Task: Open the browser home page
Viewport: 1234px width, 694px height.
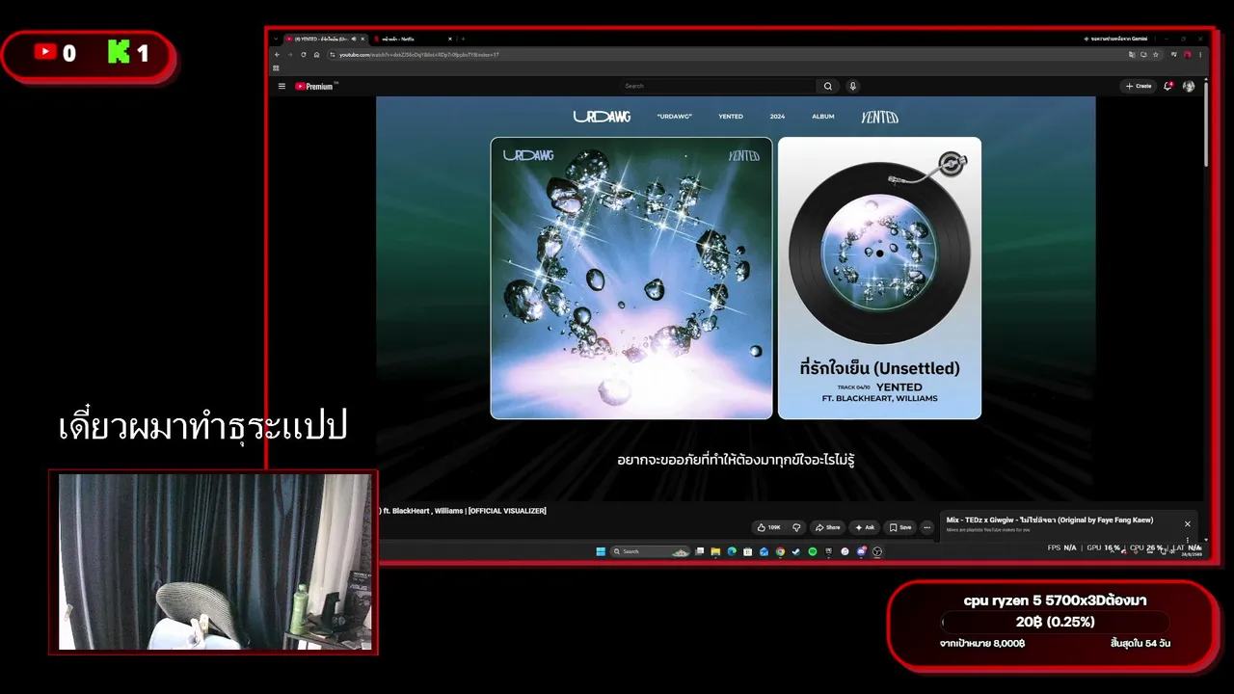Action: [x=316, y=55]
